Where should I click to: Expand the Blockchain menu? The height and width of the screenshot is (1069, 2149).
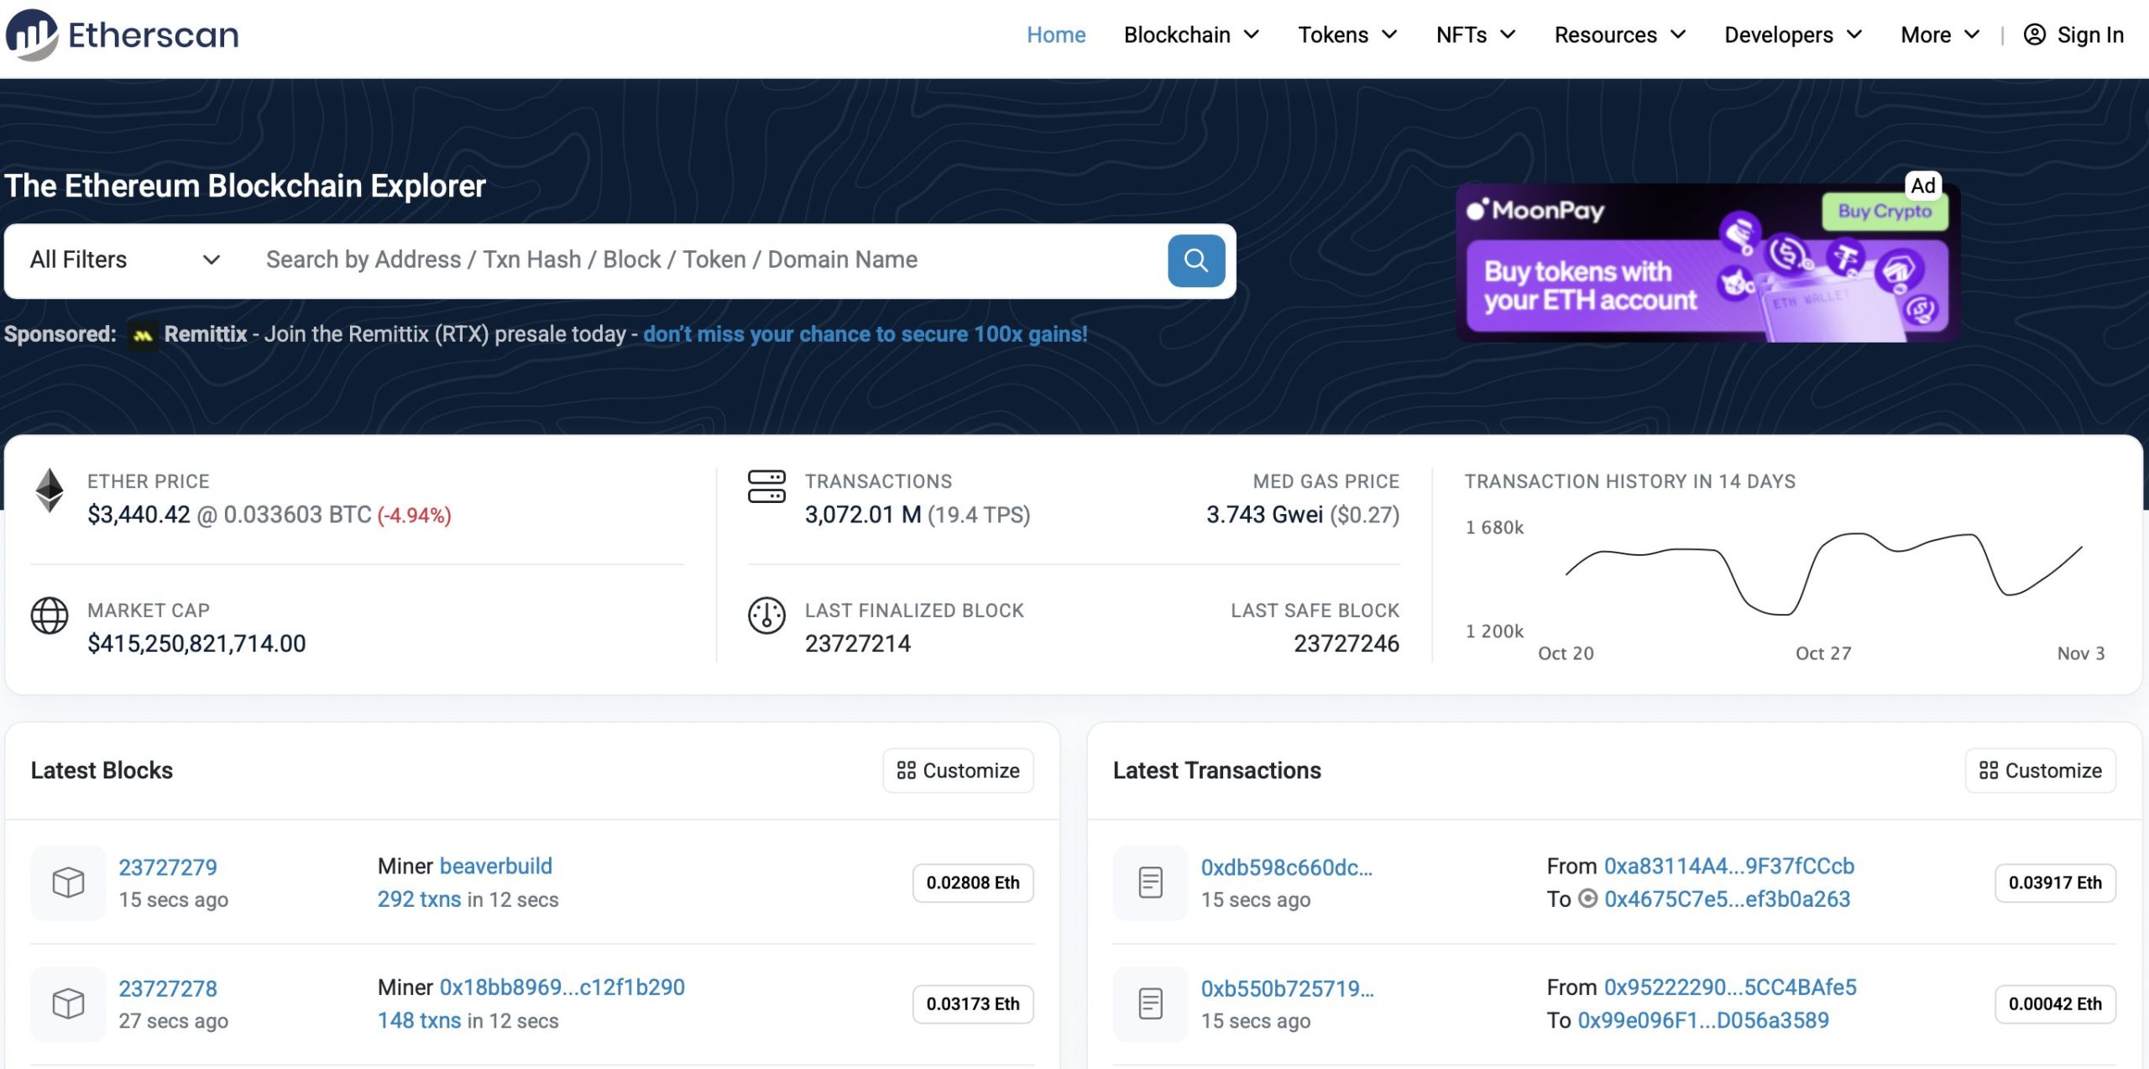coord(1191,35)
